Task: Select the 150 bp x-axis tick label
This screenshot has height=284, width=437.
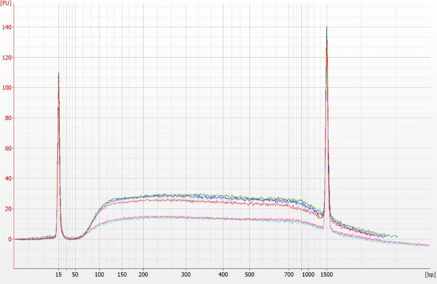Action: pyautogui.click(x=122, y=275)
